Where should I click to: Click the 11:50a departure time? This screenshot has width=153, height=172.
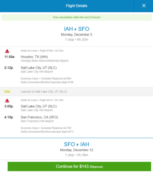(x=9, y=57)
